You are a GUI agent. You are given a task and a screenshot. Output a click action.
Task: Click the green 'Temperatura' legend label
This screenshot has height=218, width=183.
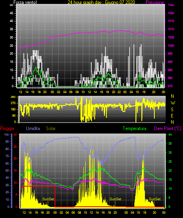click(135, 128)
